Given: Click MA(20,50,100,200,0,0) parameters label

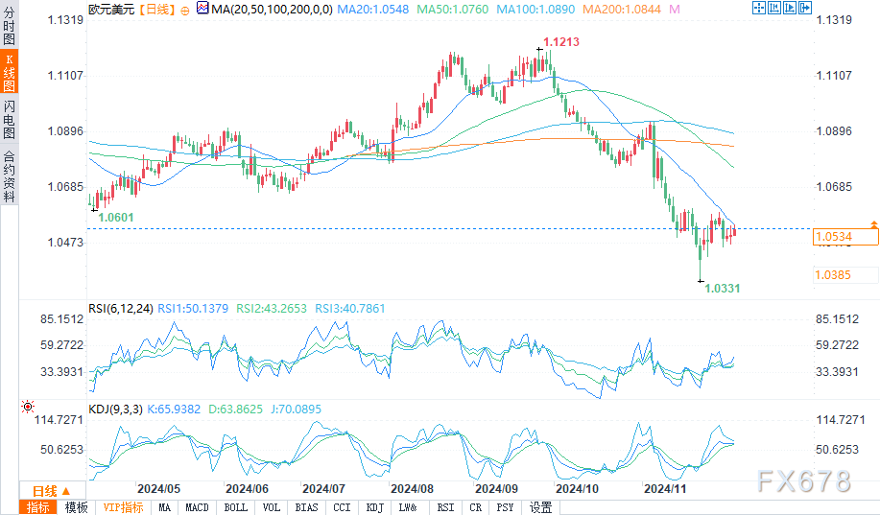Looking at the screenshot, I should pos(272,10).
